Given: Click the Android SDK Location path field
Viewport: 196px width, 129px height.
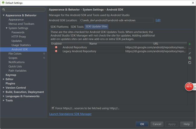Looking at the screenshot, I should [x=116, y=20].
